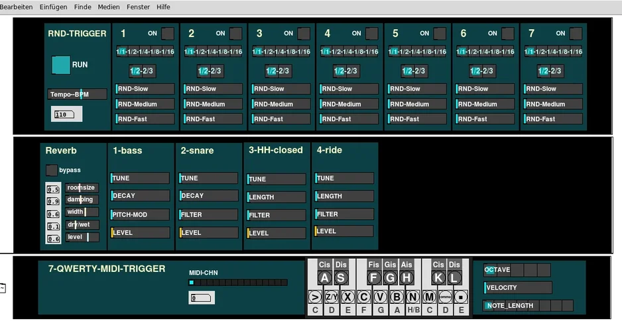Screen dimensions: 622x331
Task: Click the "F" key for Fis
Action: point(374,278)
